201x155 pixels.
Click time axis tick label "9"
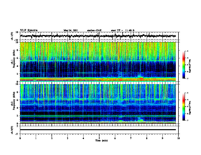click(162, 138)
